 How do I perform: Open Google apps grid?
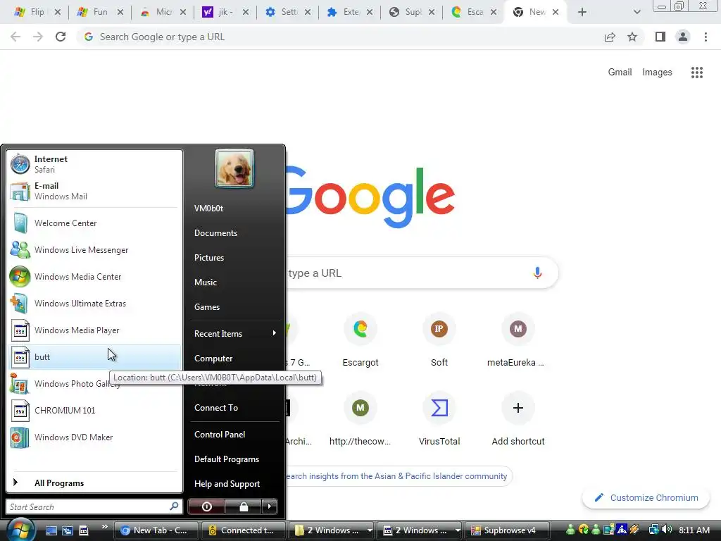[x=696, y=73]
